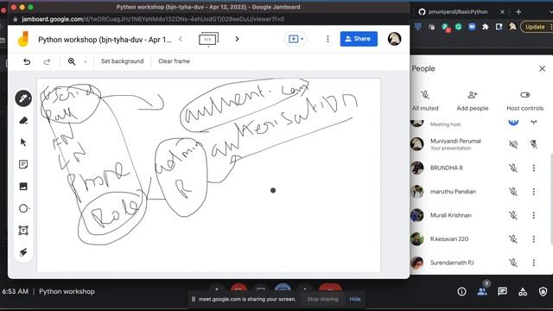Open more options for Murali Krishnan

[x=534, y=215]
